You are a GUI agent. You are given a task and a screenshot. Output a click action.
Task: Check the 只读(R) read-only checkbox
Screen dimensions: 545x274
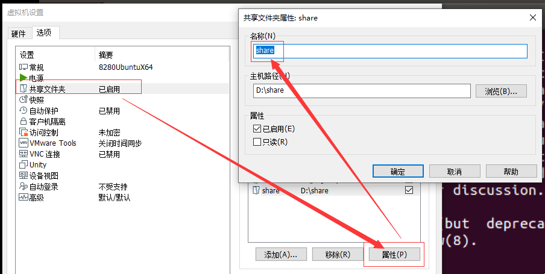(257, 142)
